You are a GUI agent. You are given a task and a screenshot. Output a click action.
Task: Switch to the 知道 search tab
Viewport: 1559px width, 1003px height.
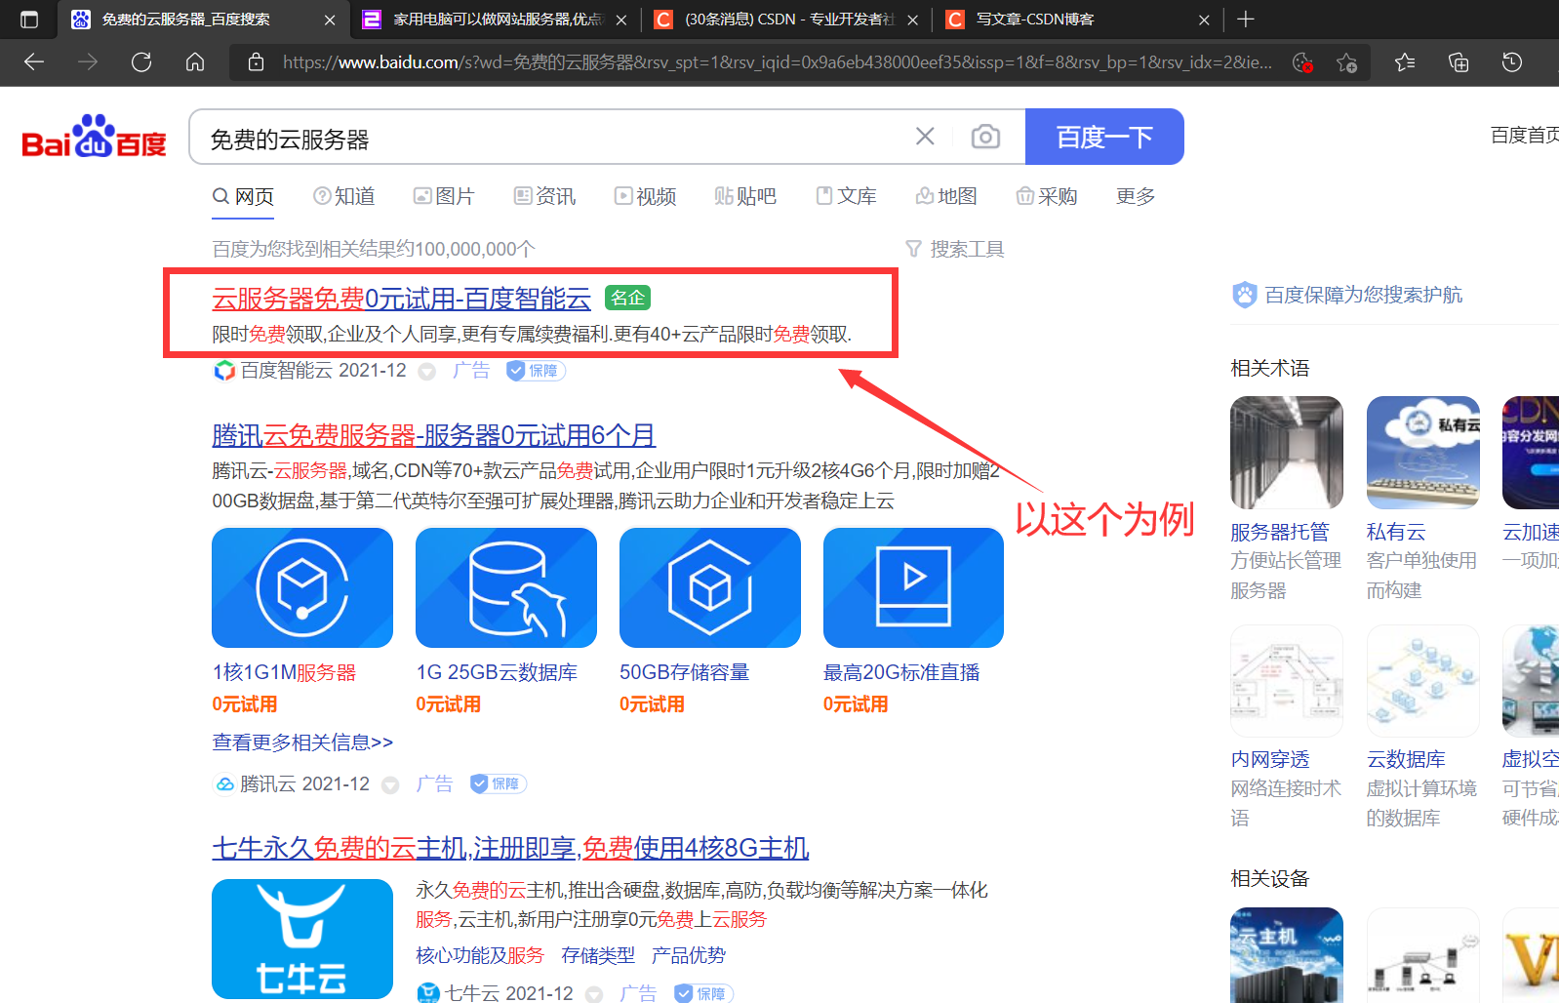(344, 196)
